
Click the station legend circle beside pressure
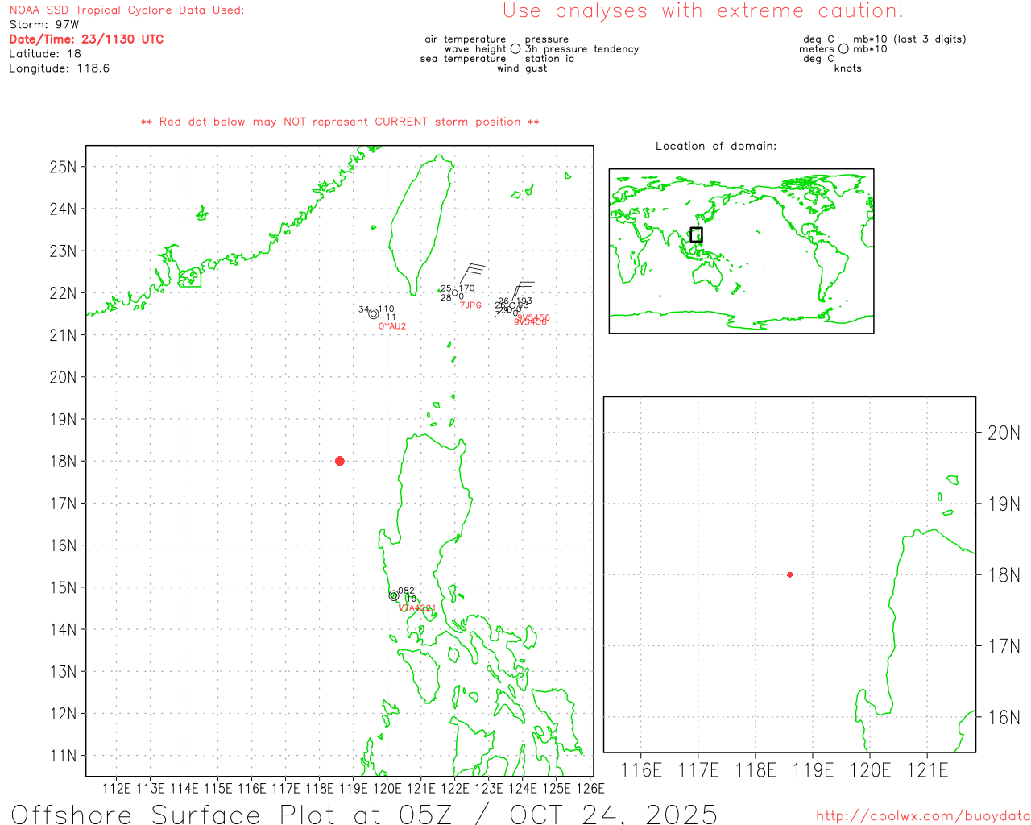click(x=515, y=49)
